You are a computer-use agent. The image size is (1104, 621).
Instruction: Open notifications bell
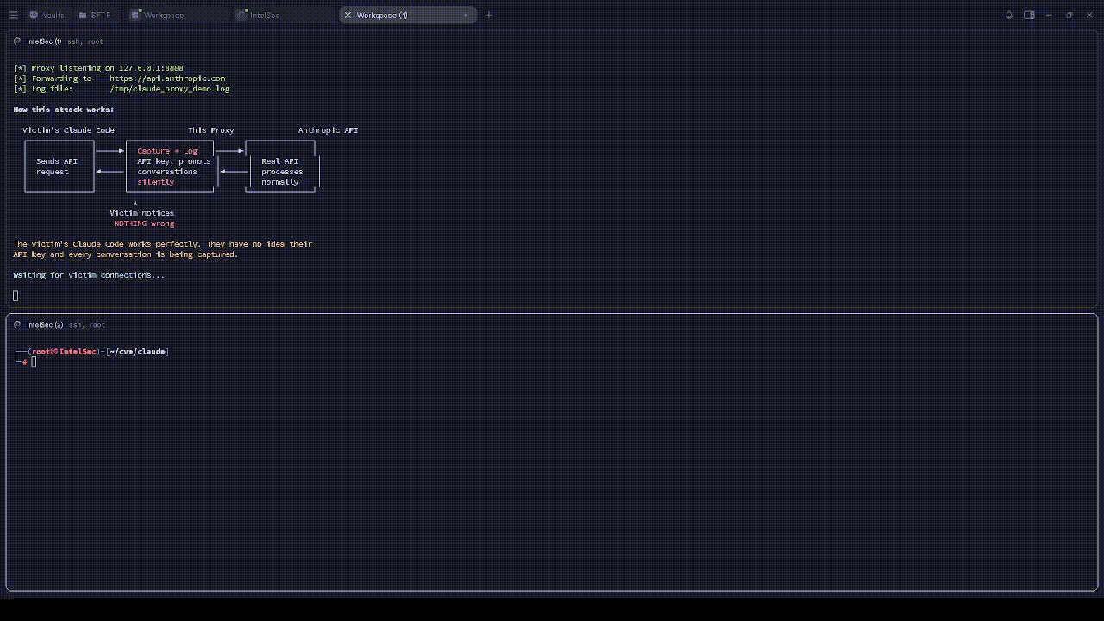tap(1009, 15)
